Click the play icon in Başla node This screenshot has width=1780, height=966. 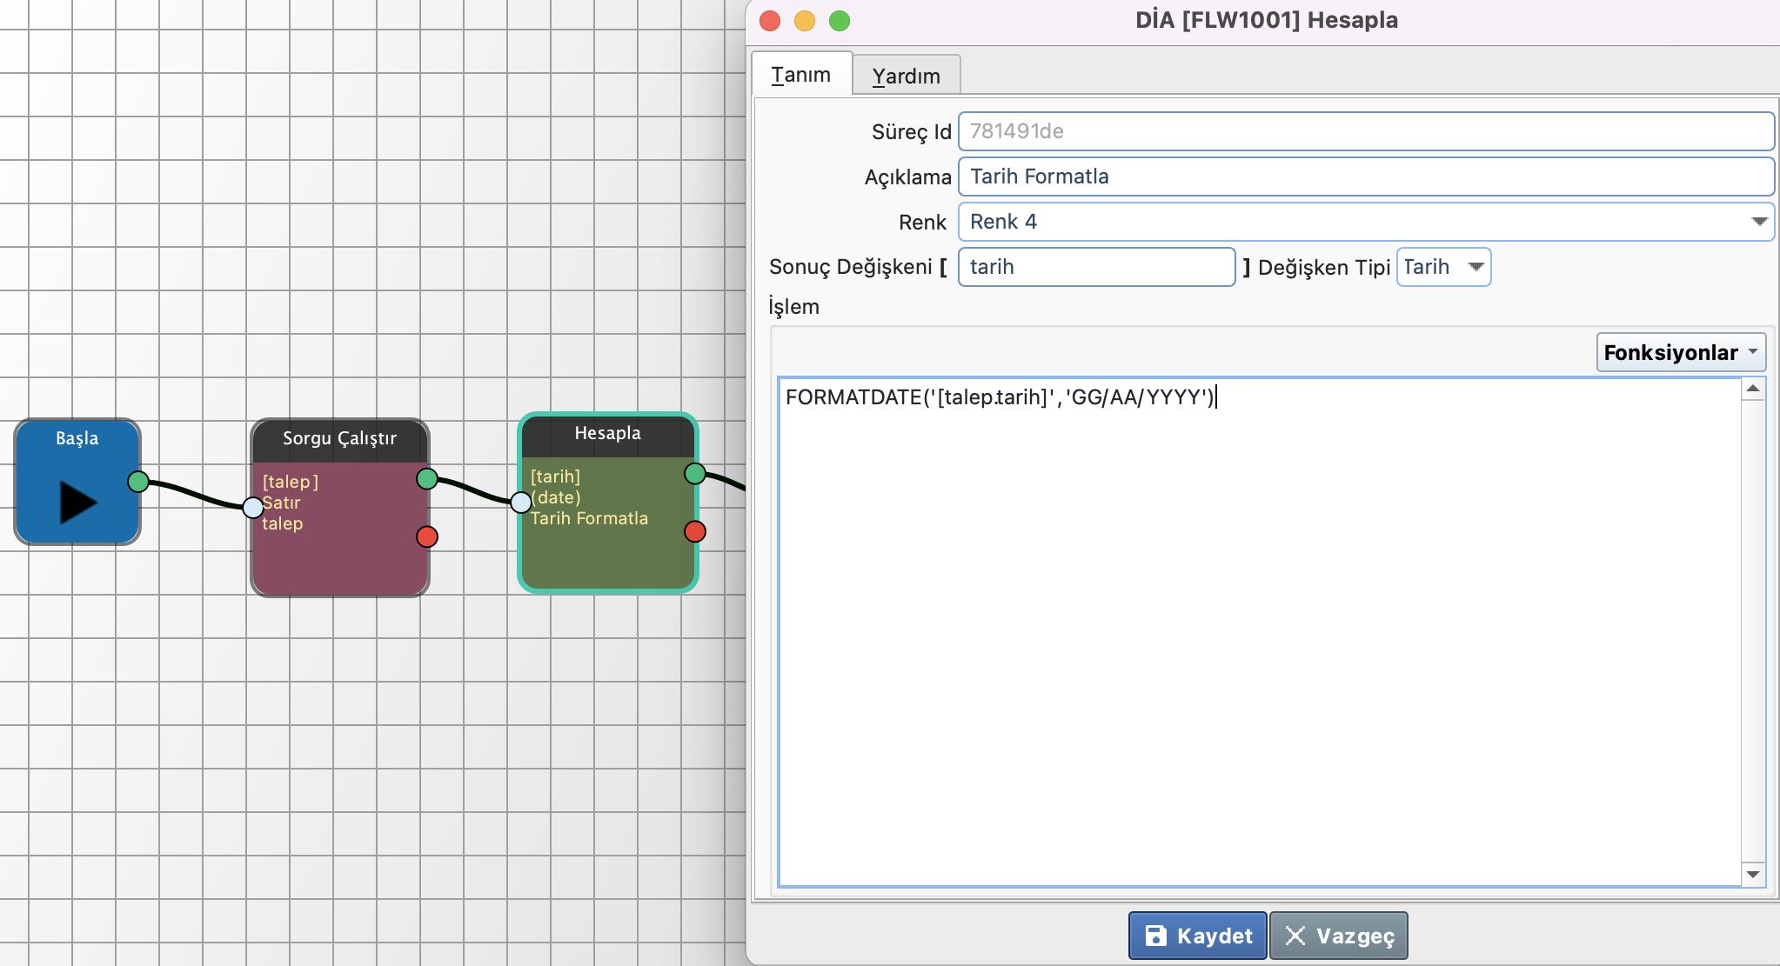point(77,502)
